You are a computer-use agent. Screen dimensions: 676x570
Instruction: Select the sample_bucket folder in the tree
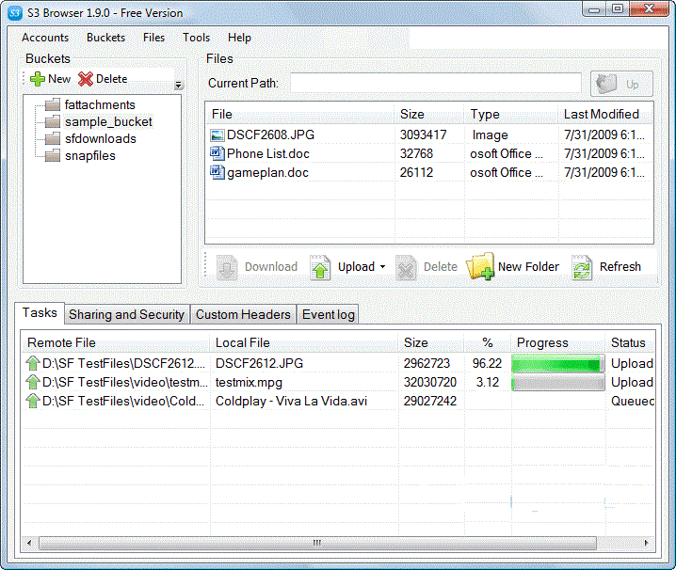(107, 122)
